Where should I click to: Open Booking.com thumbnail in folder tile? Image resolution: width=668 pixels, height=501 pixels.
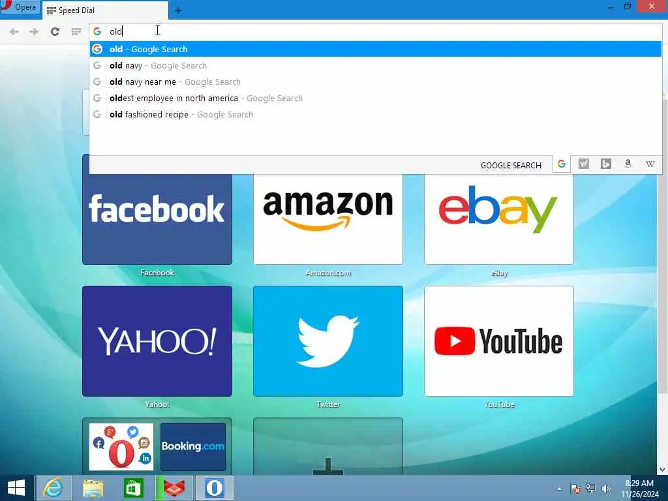click(193, 446)
